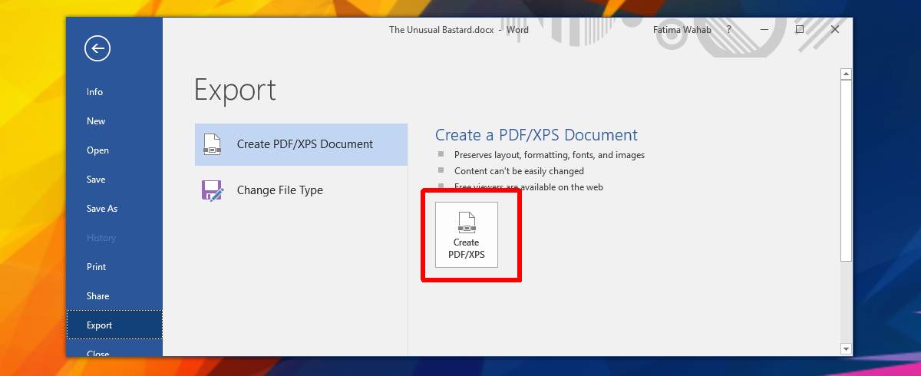The image size is (921, 376).
Task: Click the vertical scrollbar thumb
Action: tap(847, 170)
